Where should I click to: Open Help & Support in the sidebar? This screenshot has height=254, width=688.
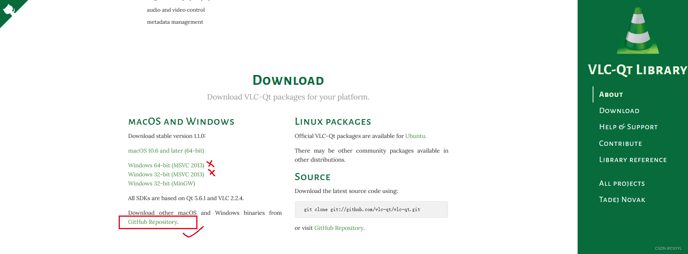628,127
